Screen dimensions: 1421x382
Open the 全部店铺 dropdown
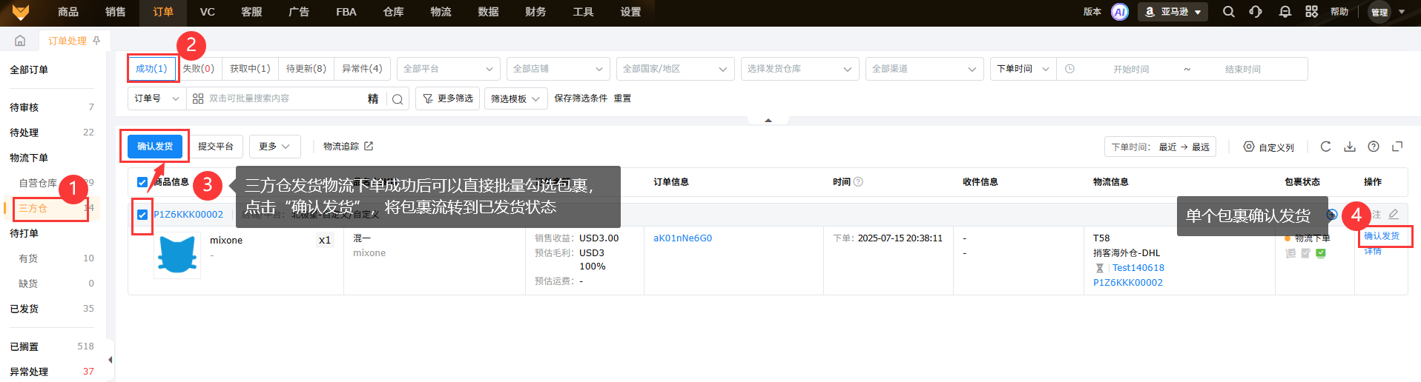(558, 69)
